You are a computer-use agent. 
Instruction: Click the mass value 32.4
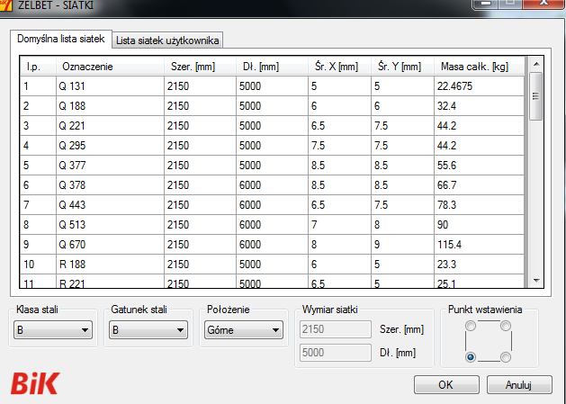pyautogui.click(x=447, y=106)
